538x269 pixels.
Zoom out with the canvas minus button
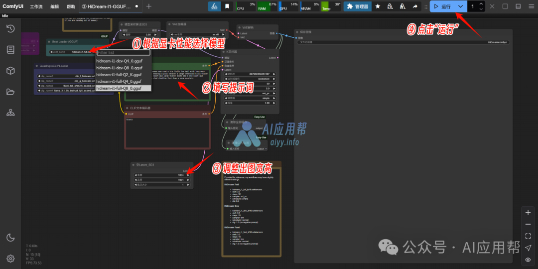[528, 224]
